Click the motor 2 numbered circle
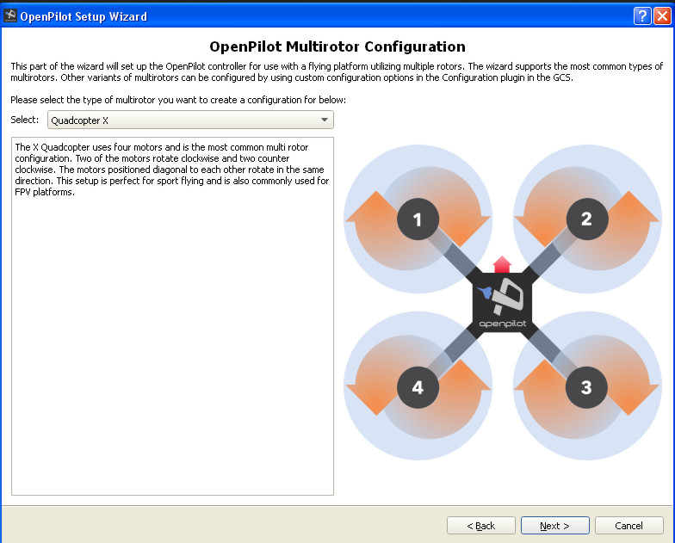Image resolution: width=675 pixels, height=543 pixels. click(x=586, y=219)
